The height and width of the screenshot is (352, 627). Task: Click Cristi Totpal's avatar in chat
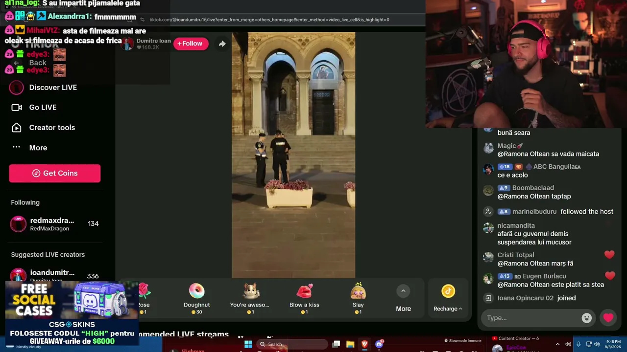(488, 257)
